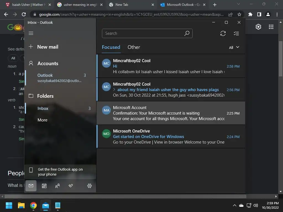Show hidden system tray icons
Image resolution: width=283 pixels, height=212 pixels.
pyautogui.click(x=234, y=205)
